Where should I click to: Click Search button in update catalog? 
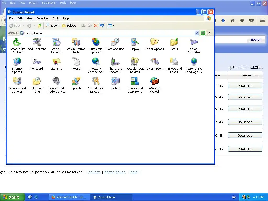(256, 39)
